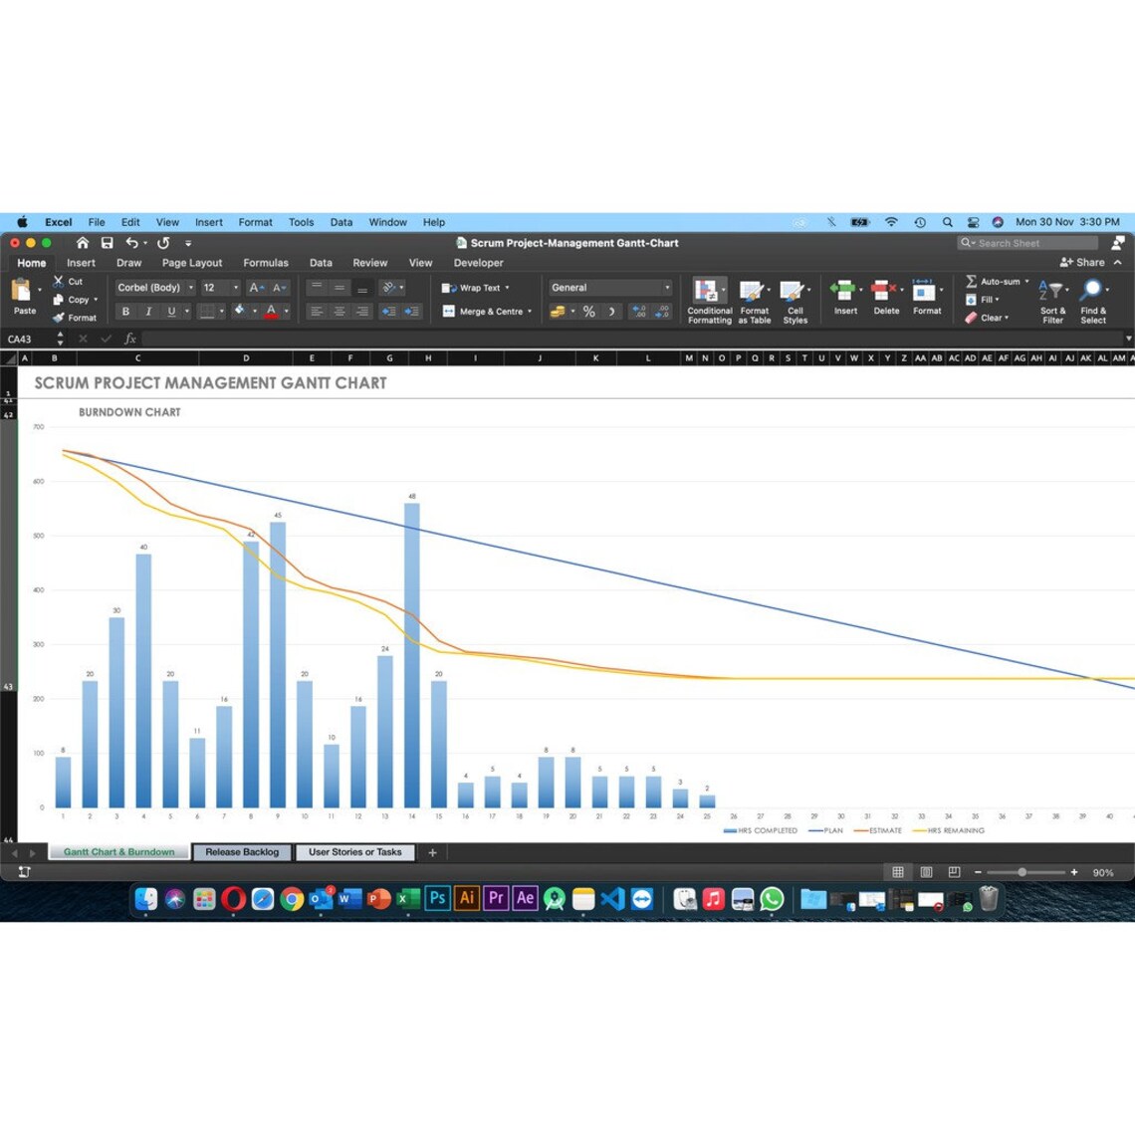Screen dimensions: 1135x1135
Task: Click the Percent style icon
Action: coord(588,311)
